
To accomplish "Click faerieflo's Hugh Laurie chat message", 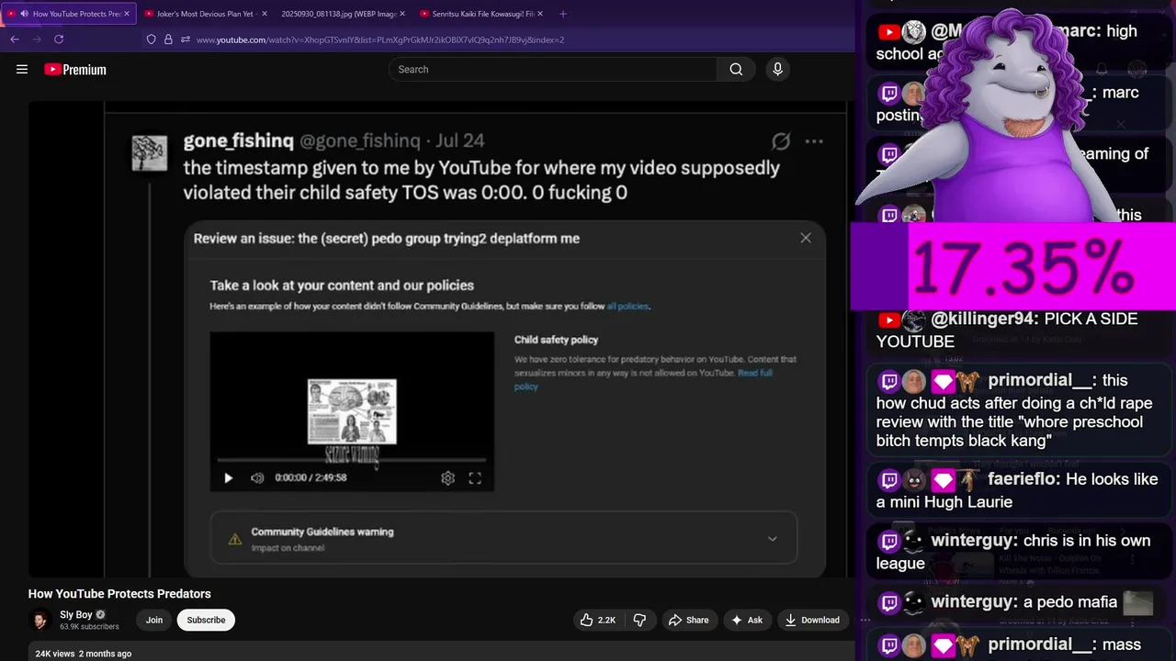I will [x=1017, y=490].
